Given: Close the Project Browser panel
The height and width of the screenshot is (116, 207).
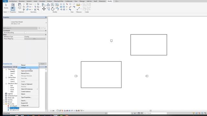Looking at the screenshot, I should point(46,67).
